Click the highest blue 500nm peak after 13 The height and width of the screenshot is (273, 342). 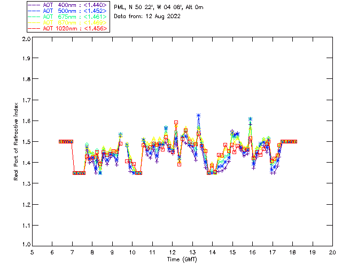click(198, 116)
